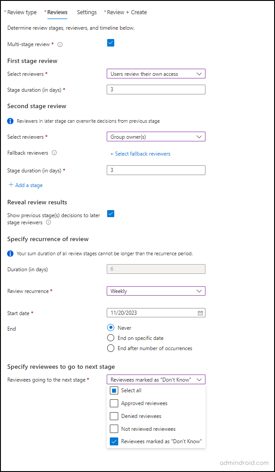Uncheck the Multi-stage review checkbox
The width and height of the screenshot is (275, 472).
(111, 43)
